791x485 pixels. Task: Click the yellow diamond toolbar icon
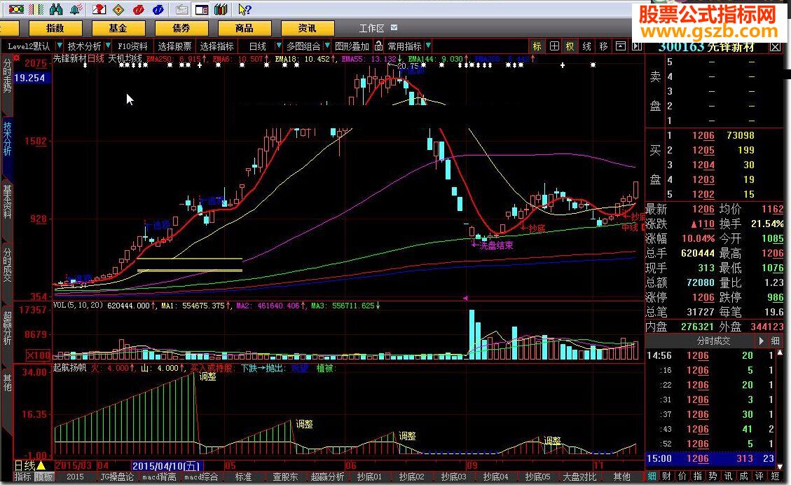point(119,10)
